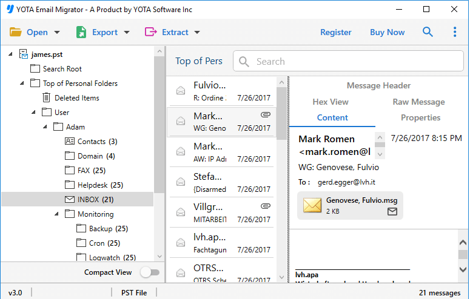
Task: Expand the Open dropdown arrow
Action: [x=57, y=33]
